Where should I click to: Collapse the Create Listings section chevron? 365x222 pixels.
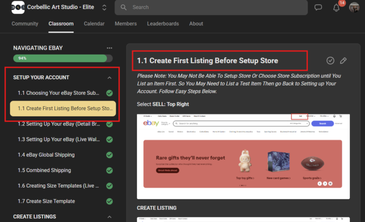pyautogui.click(x=109, y=217)
